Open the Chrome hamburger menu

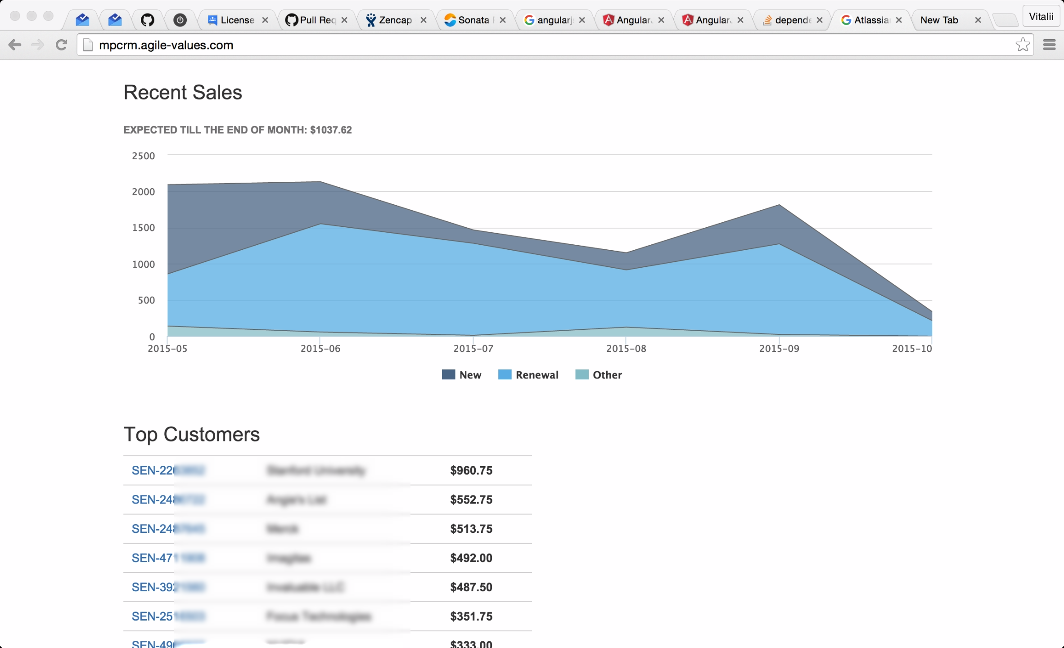pos(1049,45)
